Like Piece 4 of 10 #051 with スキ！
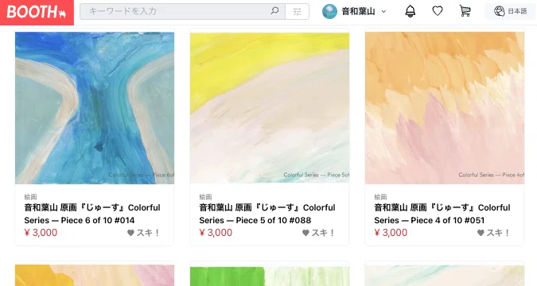 [x=493, y=233]
